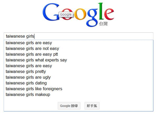Select suggestion 'taiwanese girls are not easy'
Image resolution: width=156 pixels, height=114 pixels.
(79, 49)
